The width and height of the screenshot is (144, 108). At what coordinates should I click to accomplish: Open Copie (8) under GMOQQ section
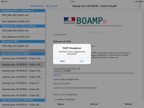(x=22, y=105)
